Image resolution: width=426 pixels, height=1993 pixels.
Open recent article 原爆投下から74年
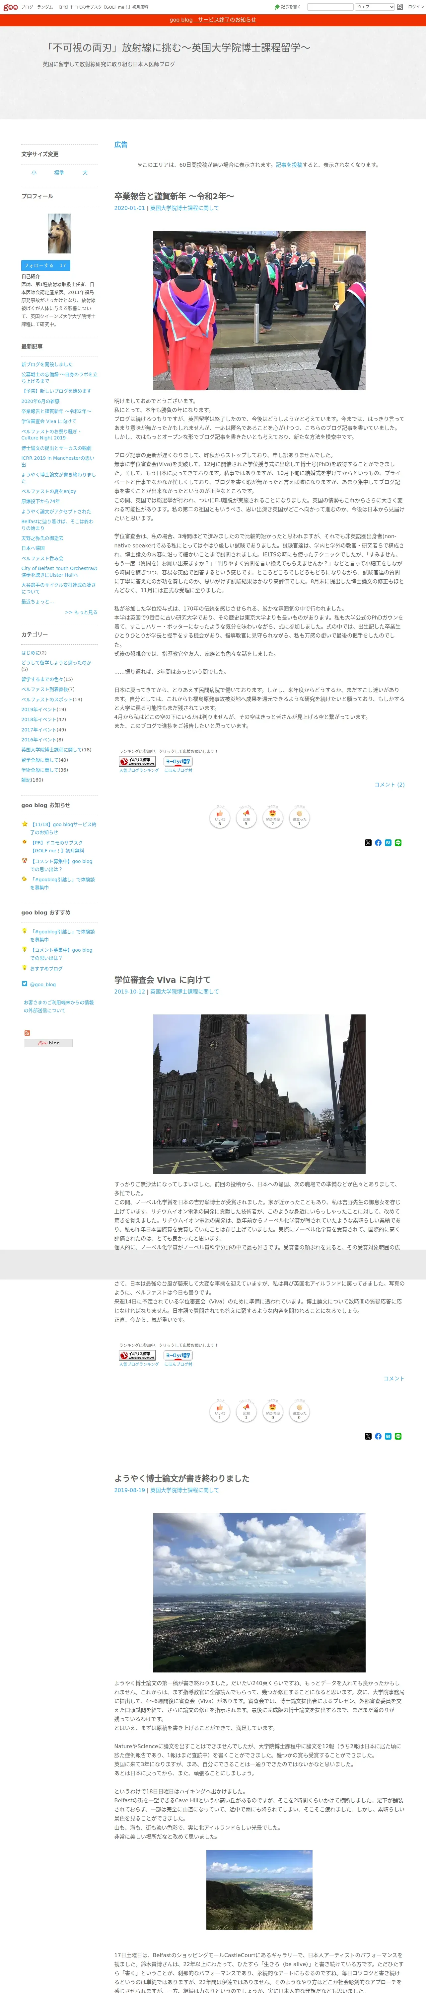[x=40, y=501]
